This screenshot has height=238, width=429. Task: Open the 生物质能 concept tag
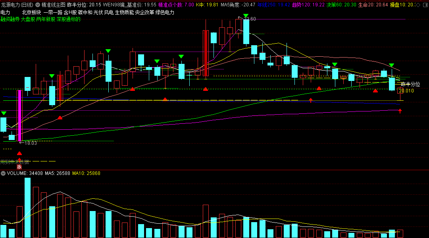click(124, 12)
